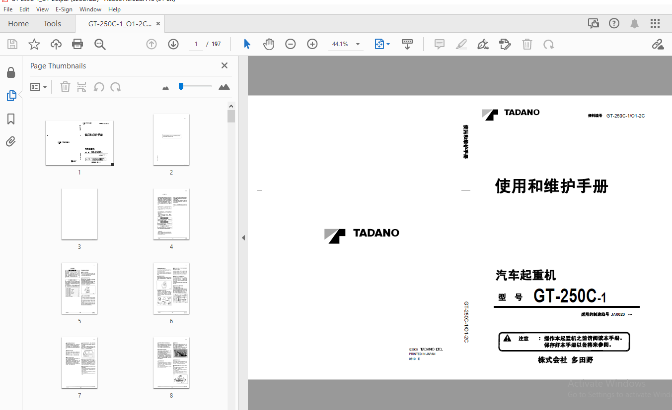Switch to the Home tab

pos(18,23)
